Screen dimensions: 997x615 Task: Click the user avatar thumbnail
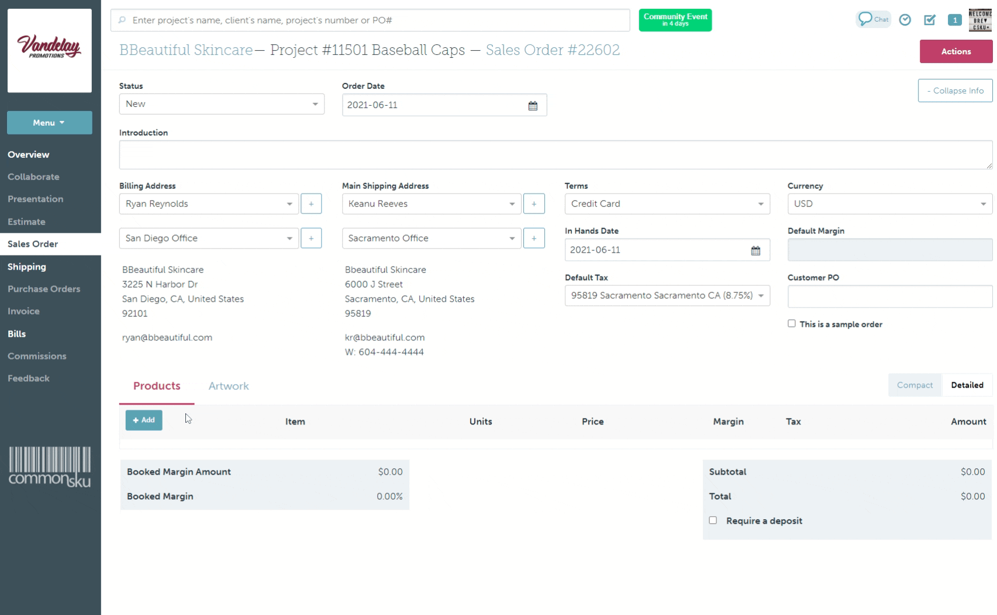tap(980, 20)
